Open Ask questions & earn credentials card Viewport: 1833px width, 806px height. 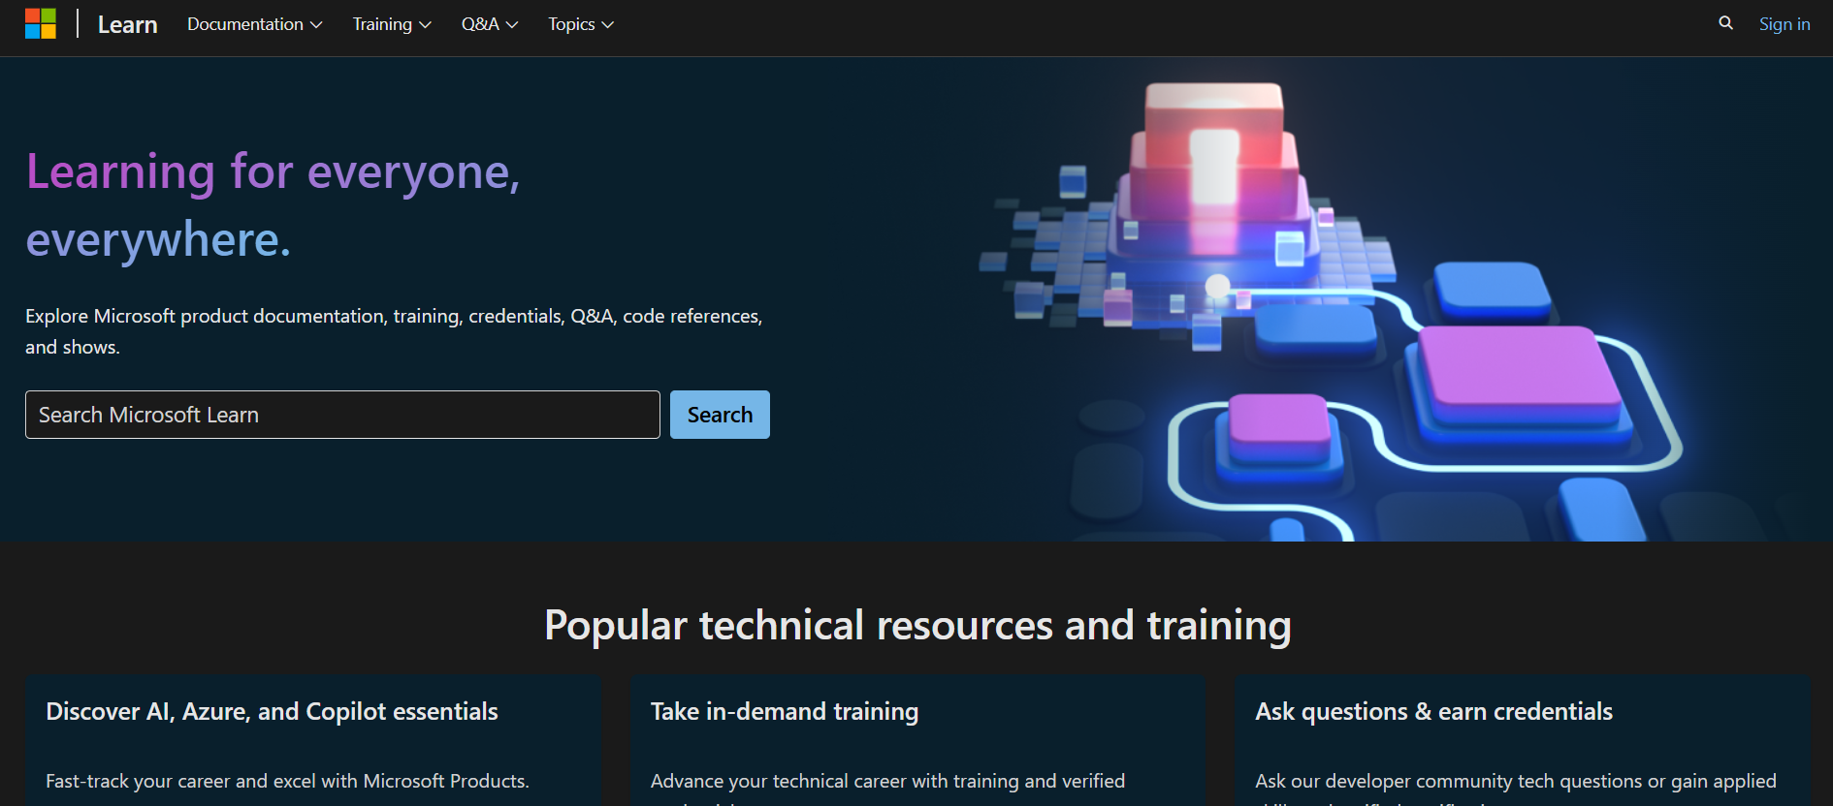coord(1523,740)
